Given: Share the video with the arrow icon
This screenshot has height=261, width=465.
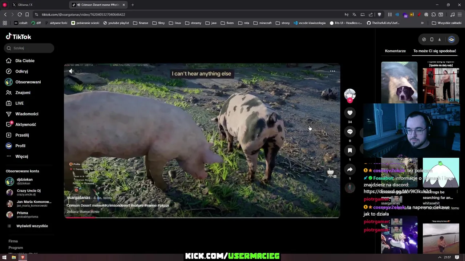Looking at the screenshot, I should 350,169.
